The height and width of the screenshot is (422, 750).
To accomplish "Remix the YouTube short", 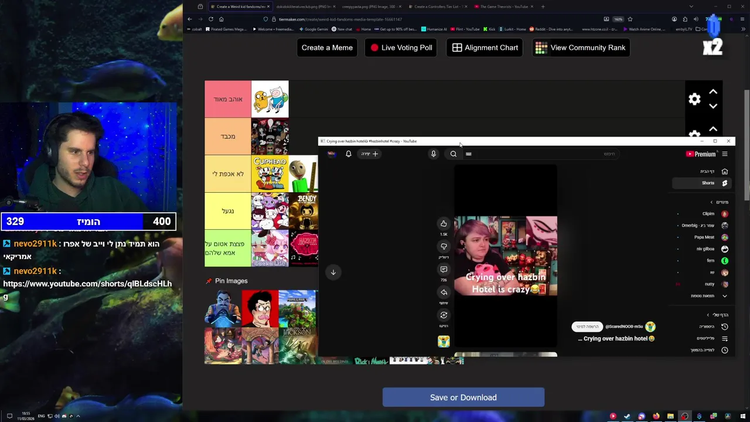I will point(444,315).
